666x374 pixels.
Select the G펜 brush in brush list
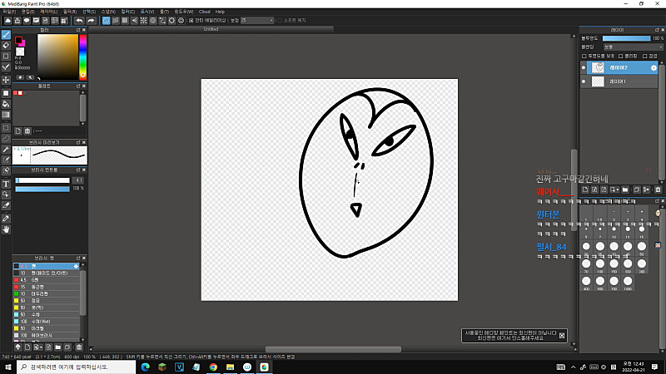(x=47, y=280)
